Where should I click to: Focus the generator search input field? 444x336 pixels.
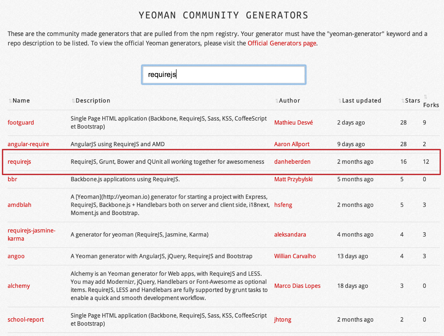pos(224,75)
